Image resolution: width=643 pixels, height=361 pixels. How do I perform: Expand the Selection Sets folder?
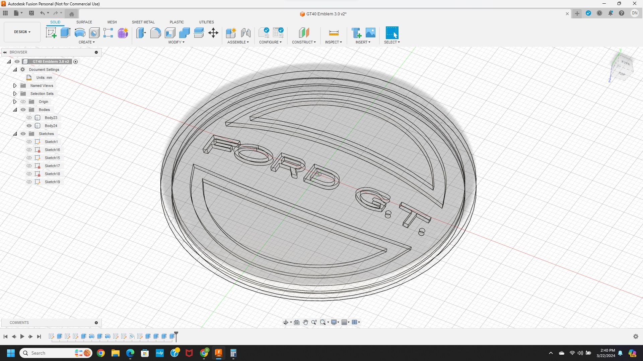(x=15, y=94)
